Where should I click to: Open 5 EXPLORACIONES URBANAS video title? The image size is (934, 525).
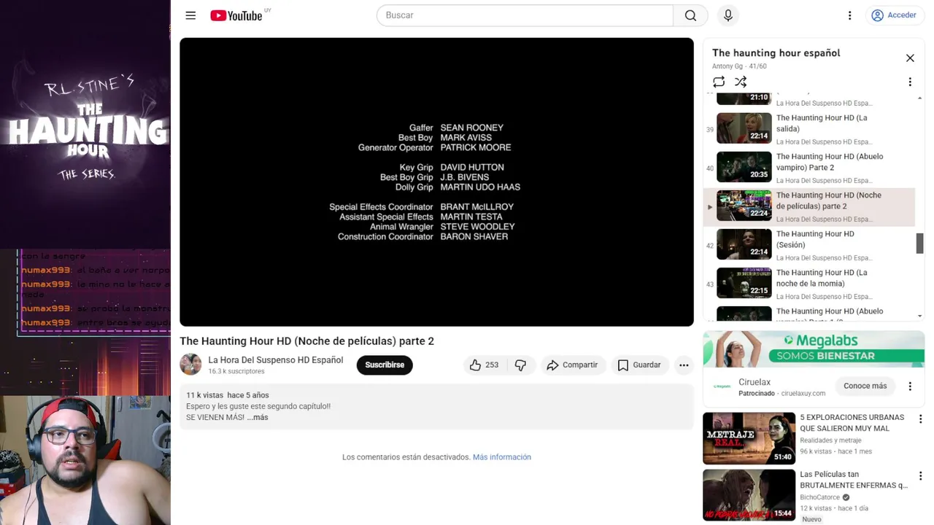[x=852, y=423]
